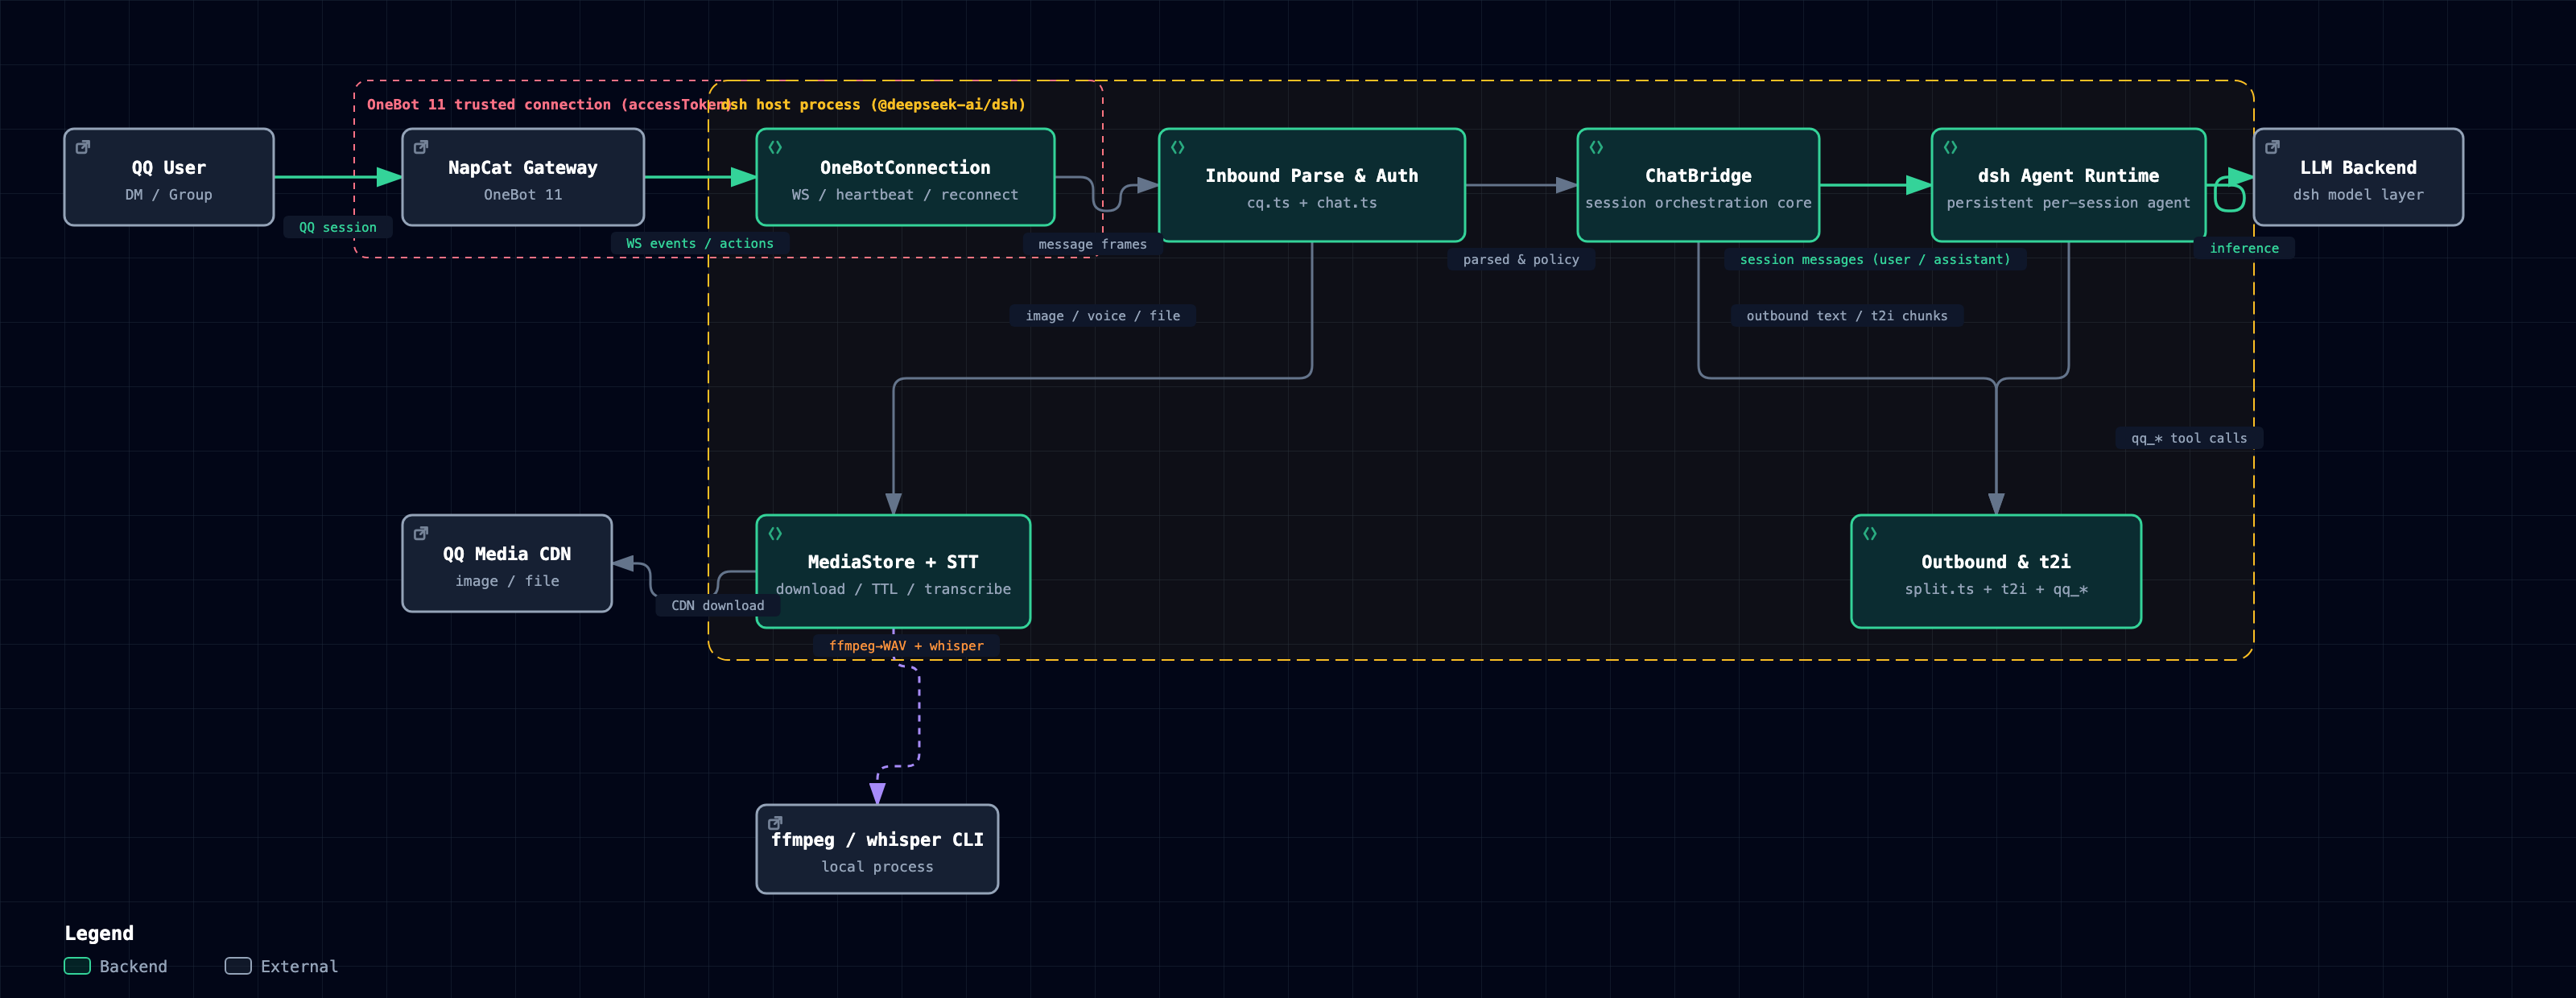The image size is (2576, 998).
Task: Click the code icon on ChatBridge node
Action: point(1596,147)
